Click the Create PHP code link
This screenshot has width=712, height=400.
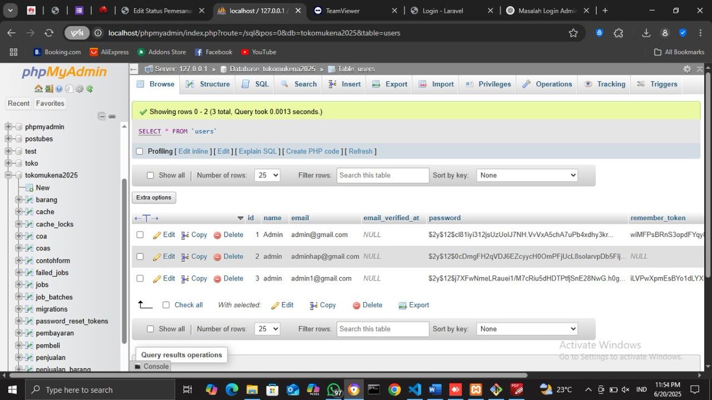point(312,151)
